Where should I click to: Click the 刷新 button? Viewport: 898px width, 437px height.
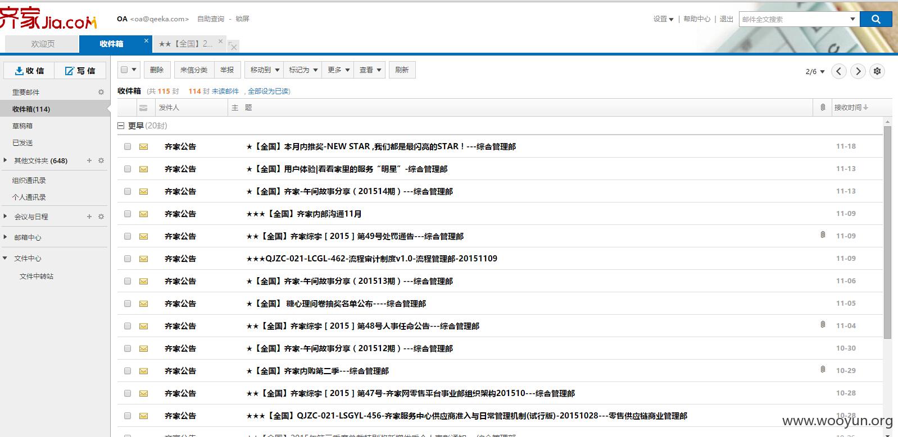click(x=402, y=70)
